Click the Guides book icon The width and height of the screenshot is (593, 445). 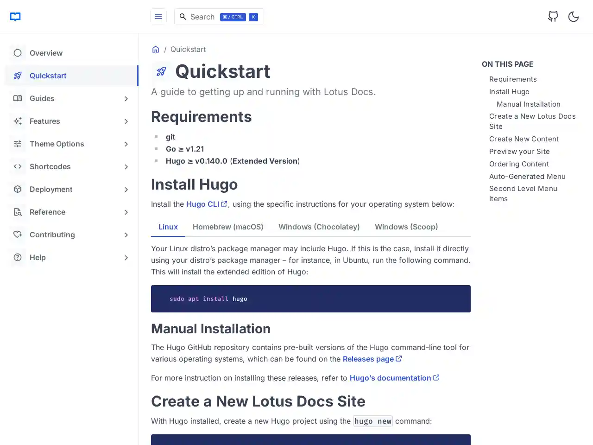[x=18, y=98]
